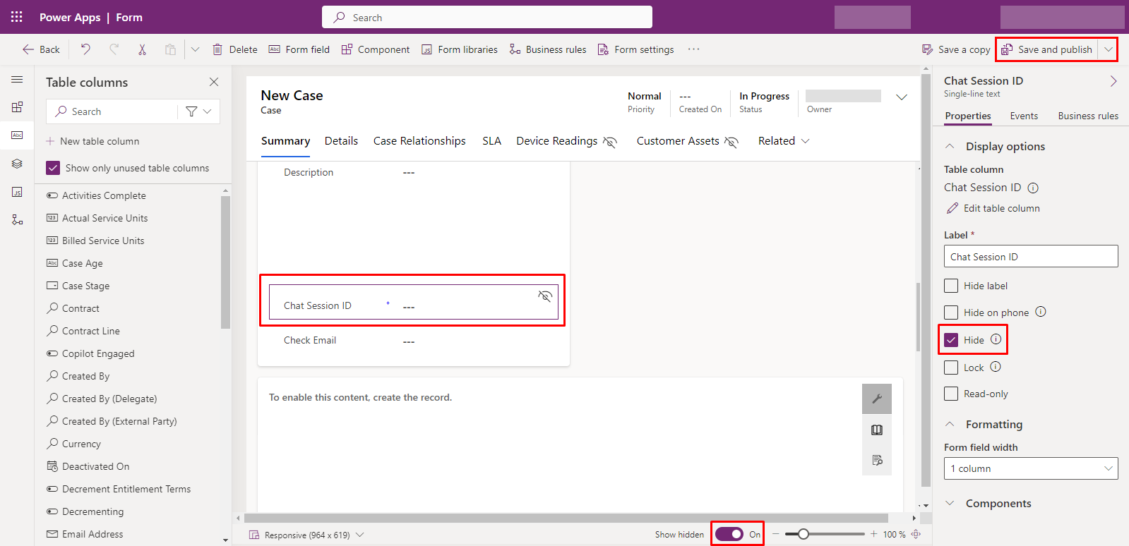Click the Component toolbar button
Screen dimensions: 1129x546
[x=376, y=49]
